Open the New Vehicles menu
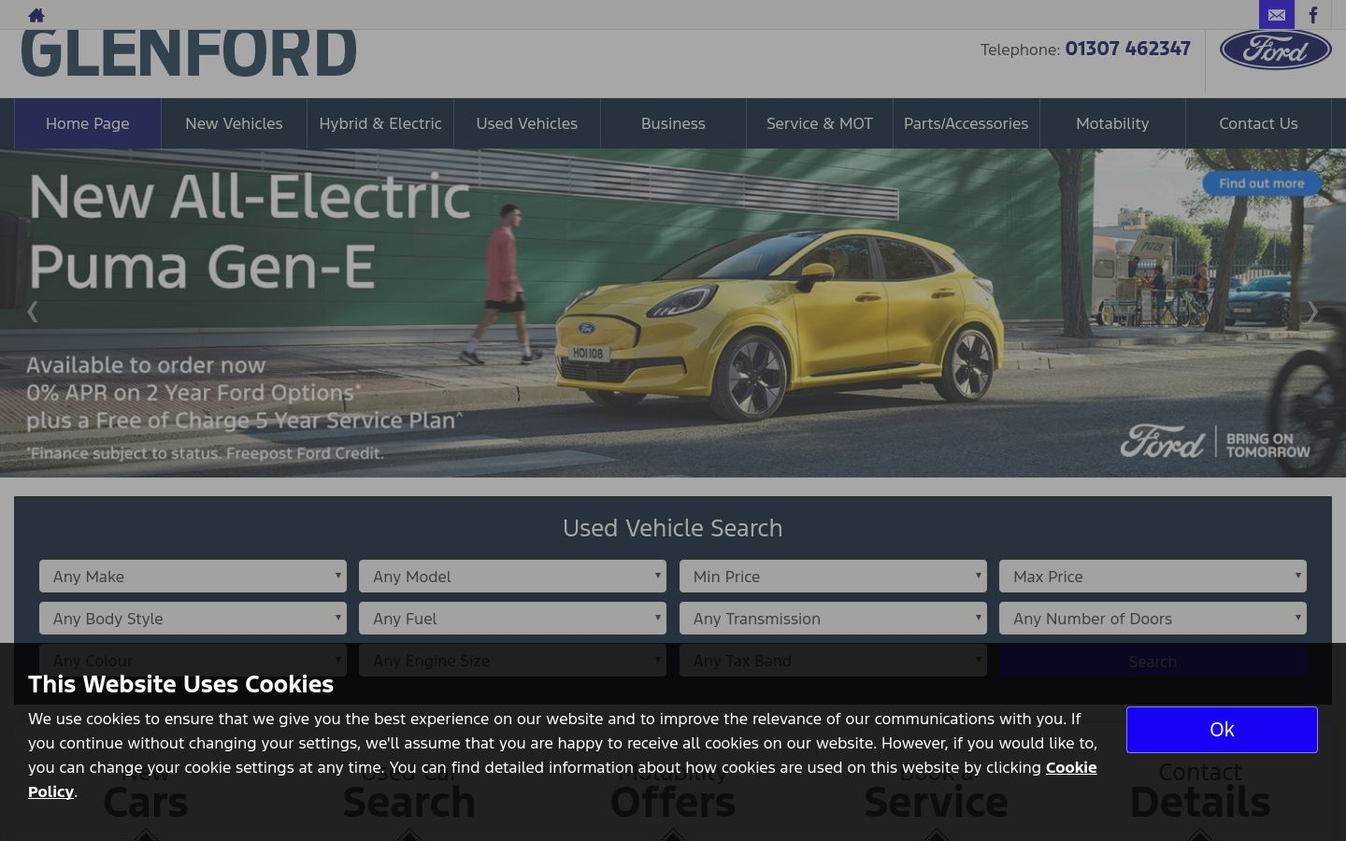1346x841 pixels. [x=234, y=123]
